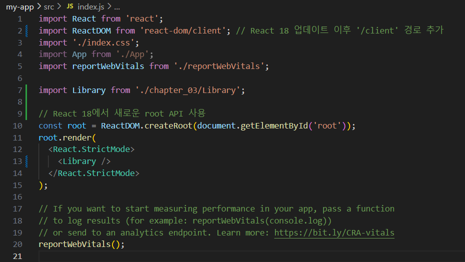Click reportWebVitals(); call on line 20
Viewport: 465px width, 262px height.
tap(81, 244)
